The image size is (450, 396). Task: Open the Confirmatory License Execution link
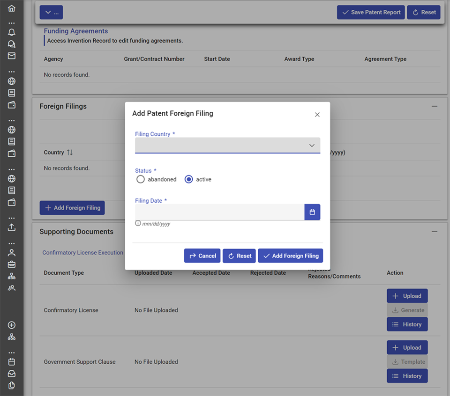coord(82,252)
